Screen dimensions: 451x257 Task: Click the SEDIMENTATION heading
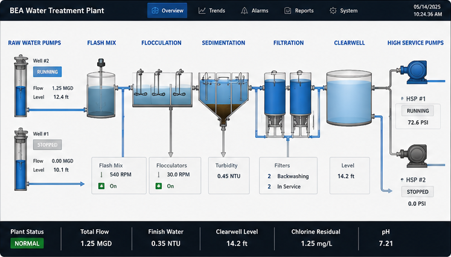(x=223, y=43)
